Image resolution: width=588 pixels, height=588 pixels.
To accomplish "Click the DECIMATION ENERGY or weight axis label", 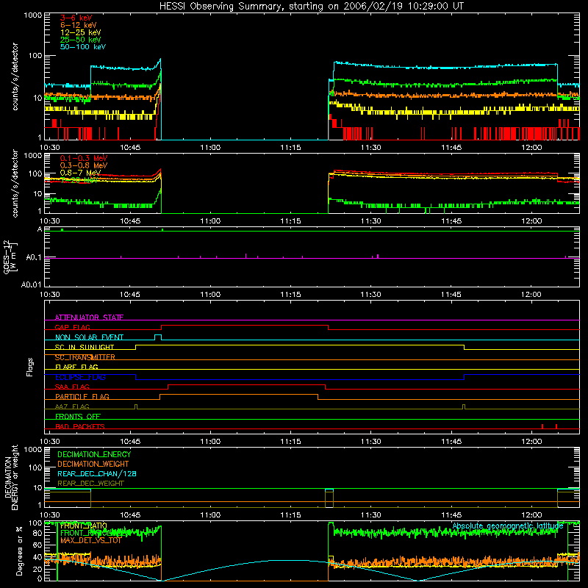I will (11, 477).
